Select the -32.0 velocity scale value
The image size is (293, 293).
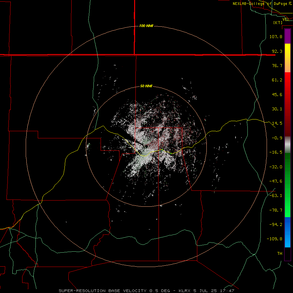click(x=276, y=167)
